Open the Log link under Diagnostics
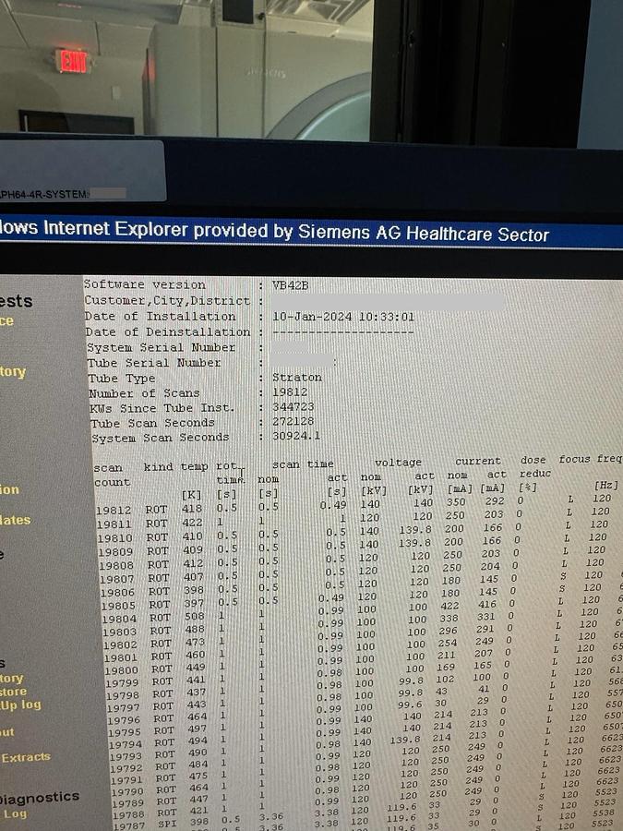The width and height of the screenshot is (623, 831). (x=15, y=814)
